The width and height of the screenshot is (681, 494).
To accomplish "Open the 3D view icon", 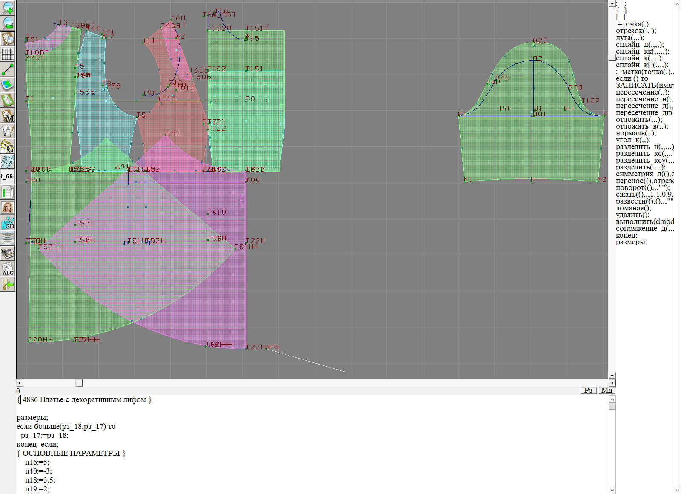I will (8, 223).
